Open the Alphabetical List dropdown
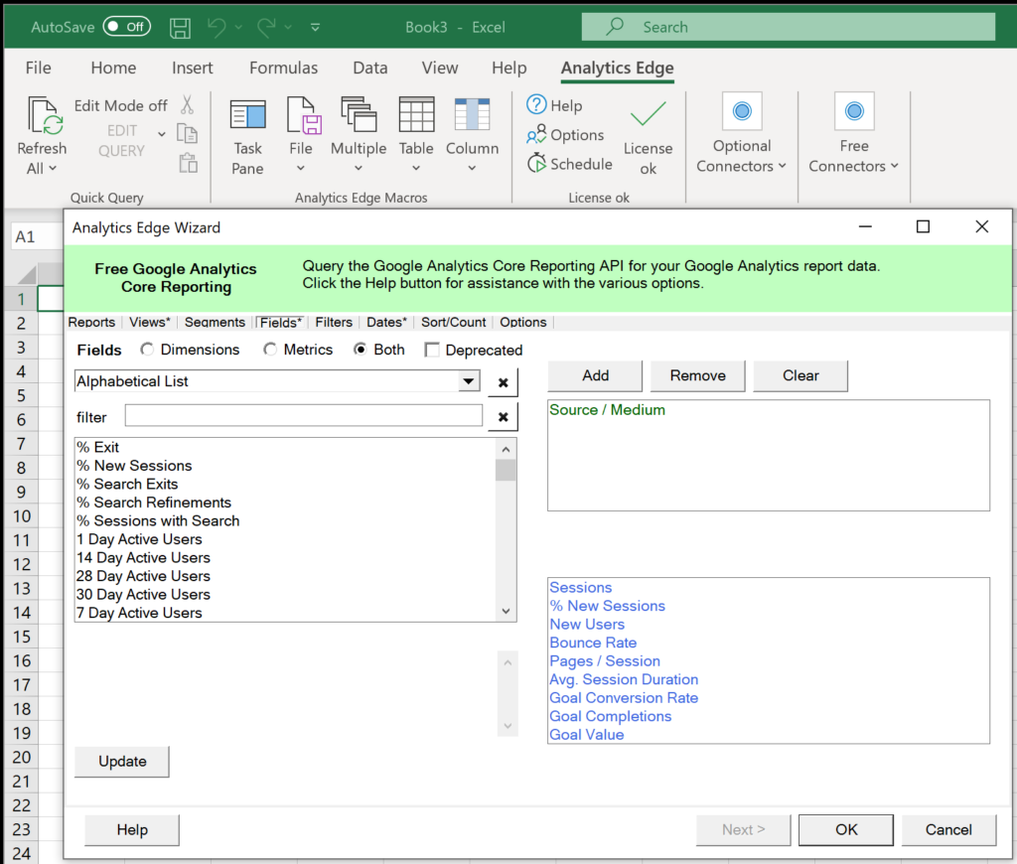 pyautogui.click(x=469, y=381)
